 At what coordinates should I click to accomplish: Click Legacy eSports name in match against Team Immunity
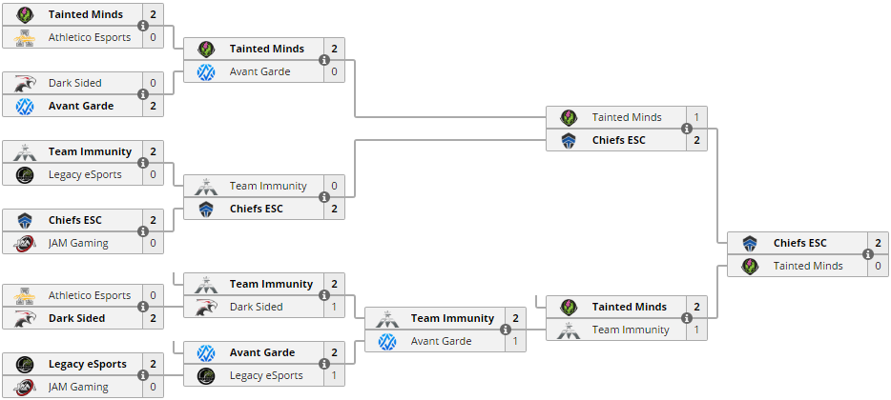point(75,174)
